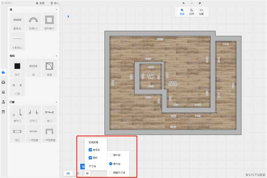Click the north compass arrow icon
Image resolution: width=267 pixels, height=178 pixels.
point(68,16)
